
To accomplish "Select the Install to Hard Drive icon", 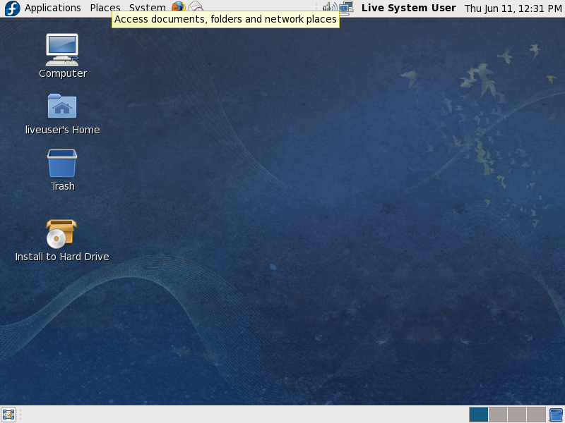I will (x=61, y=234).
